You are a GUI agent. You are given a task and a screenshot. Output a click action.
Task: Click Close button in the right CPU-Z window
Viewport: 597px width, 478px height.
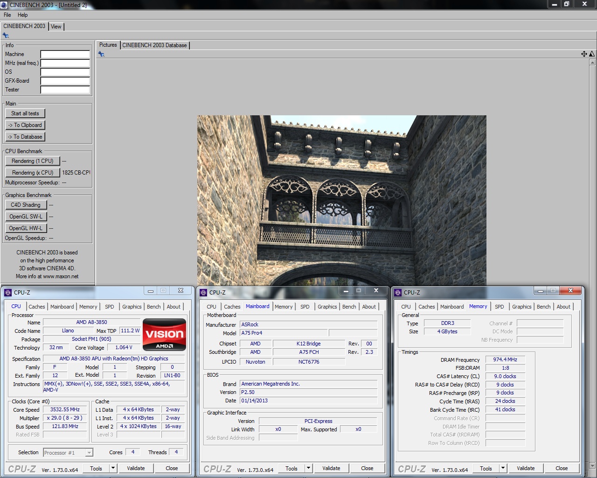coord(562,468)
